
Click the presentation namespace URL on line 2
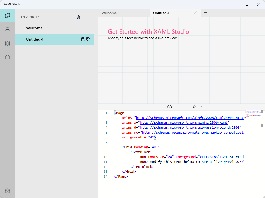190,118
